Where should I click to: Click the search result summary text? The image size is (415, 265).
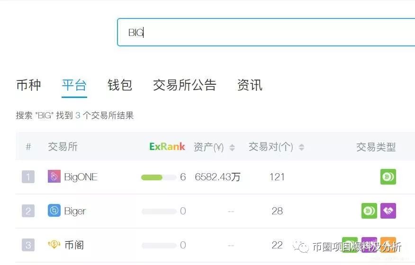pyautogui.click(x=75, y=115)
